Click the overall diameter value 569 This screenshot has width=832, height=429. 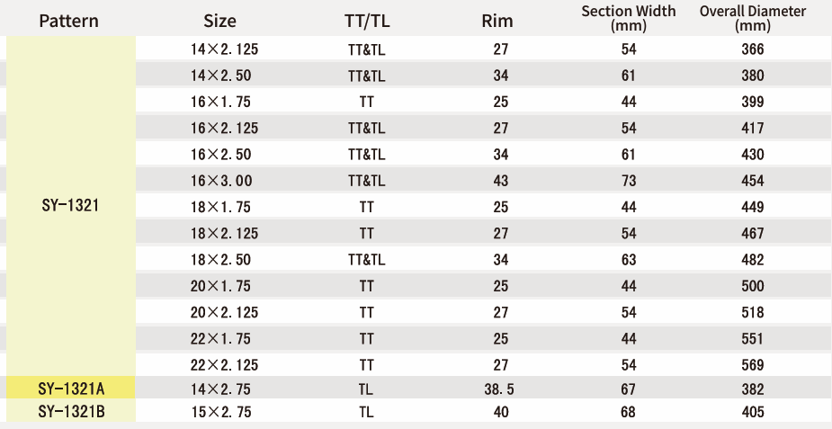pos(753,365)
